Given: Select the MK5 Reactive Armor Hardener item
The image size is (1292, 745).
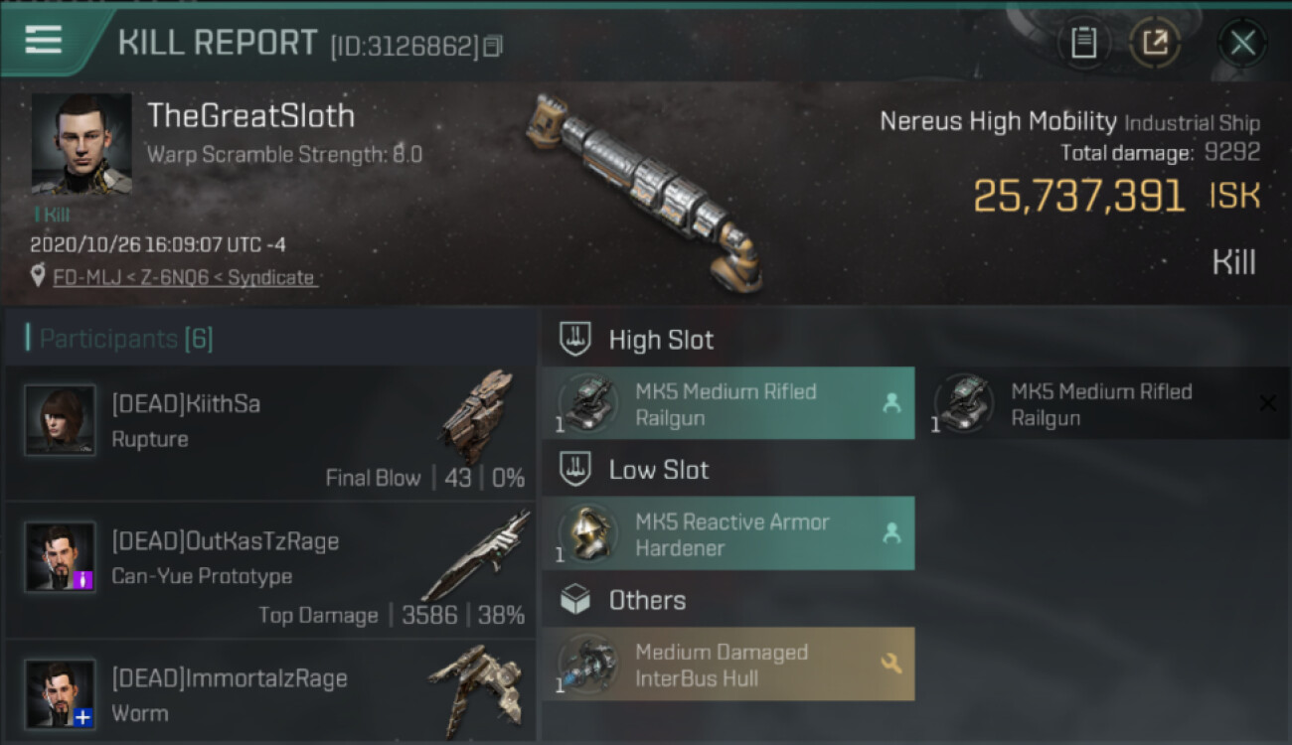Looking at the screenshot, I should [728, 533].
